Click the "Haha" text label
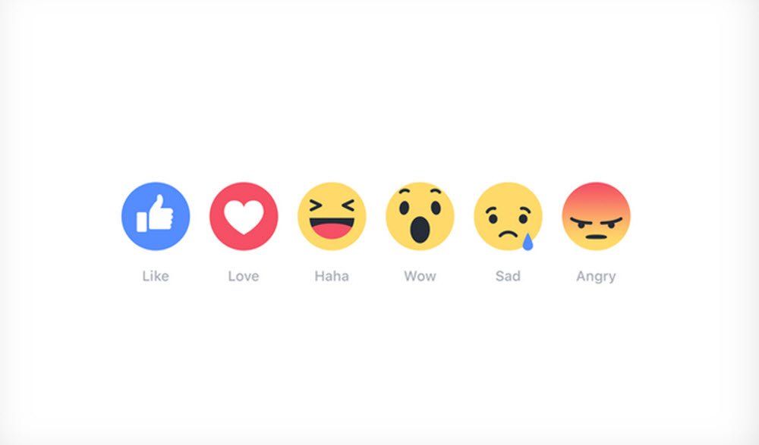This screenshot has width=759, height=445. (332, 276)
